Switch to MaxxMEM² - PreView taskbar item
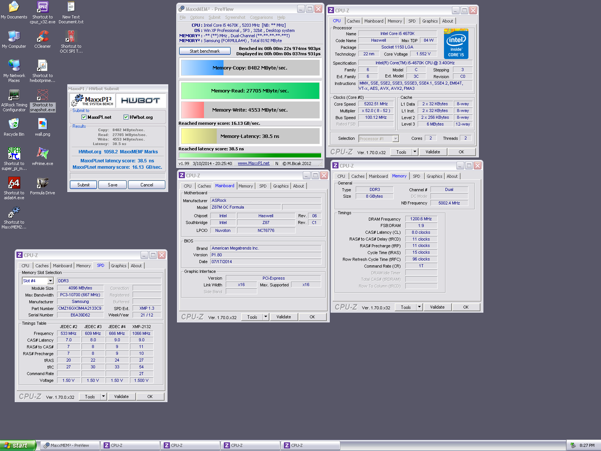 click(70, 445)
